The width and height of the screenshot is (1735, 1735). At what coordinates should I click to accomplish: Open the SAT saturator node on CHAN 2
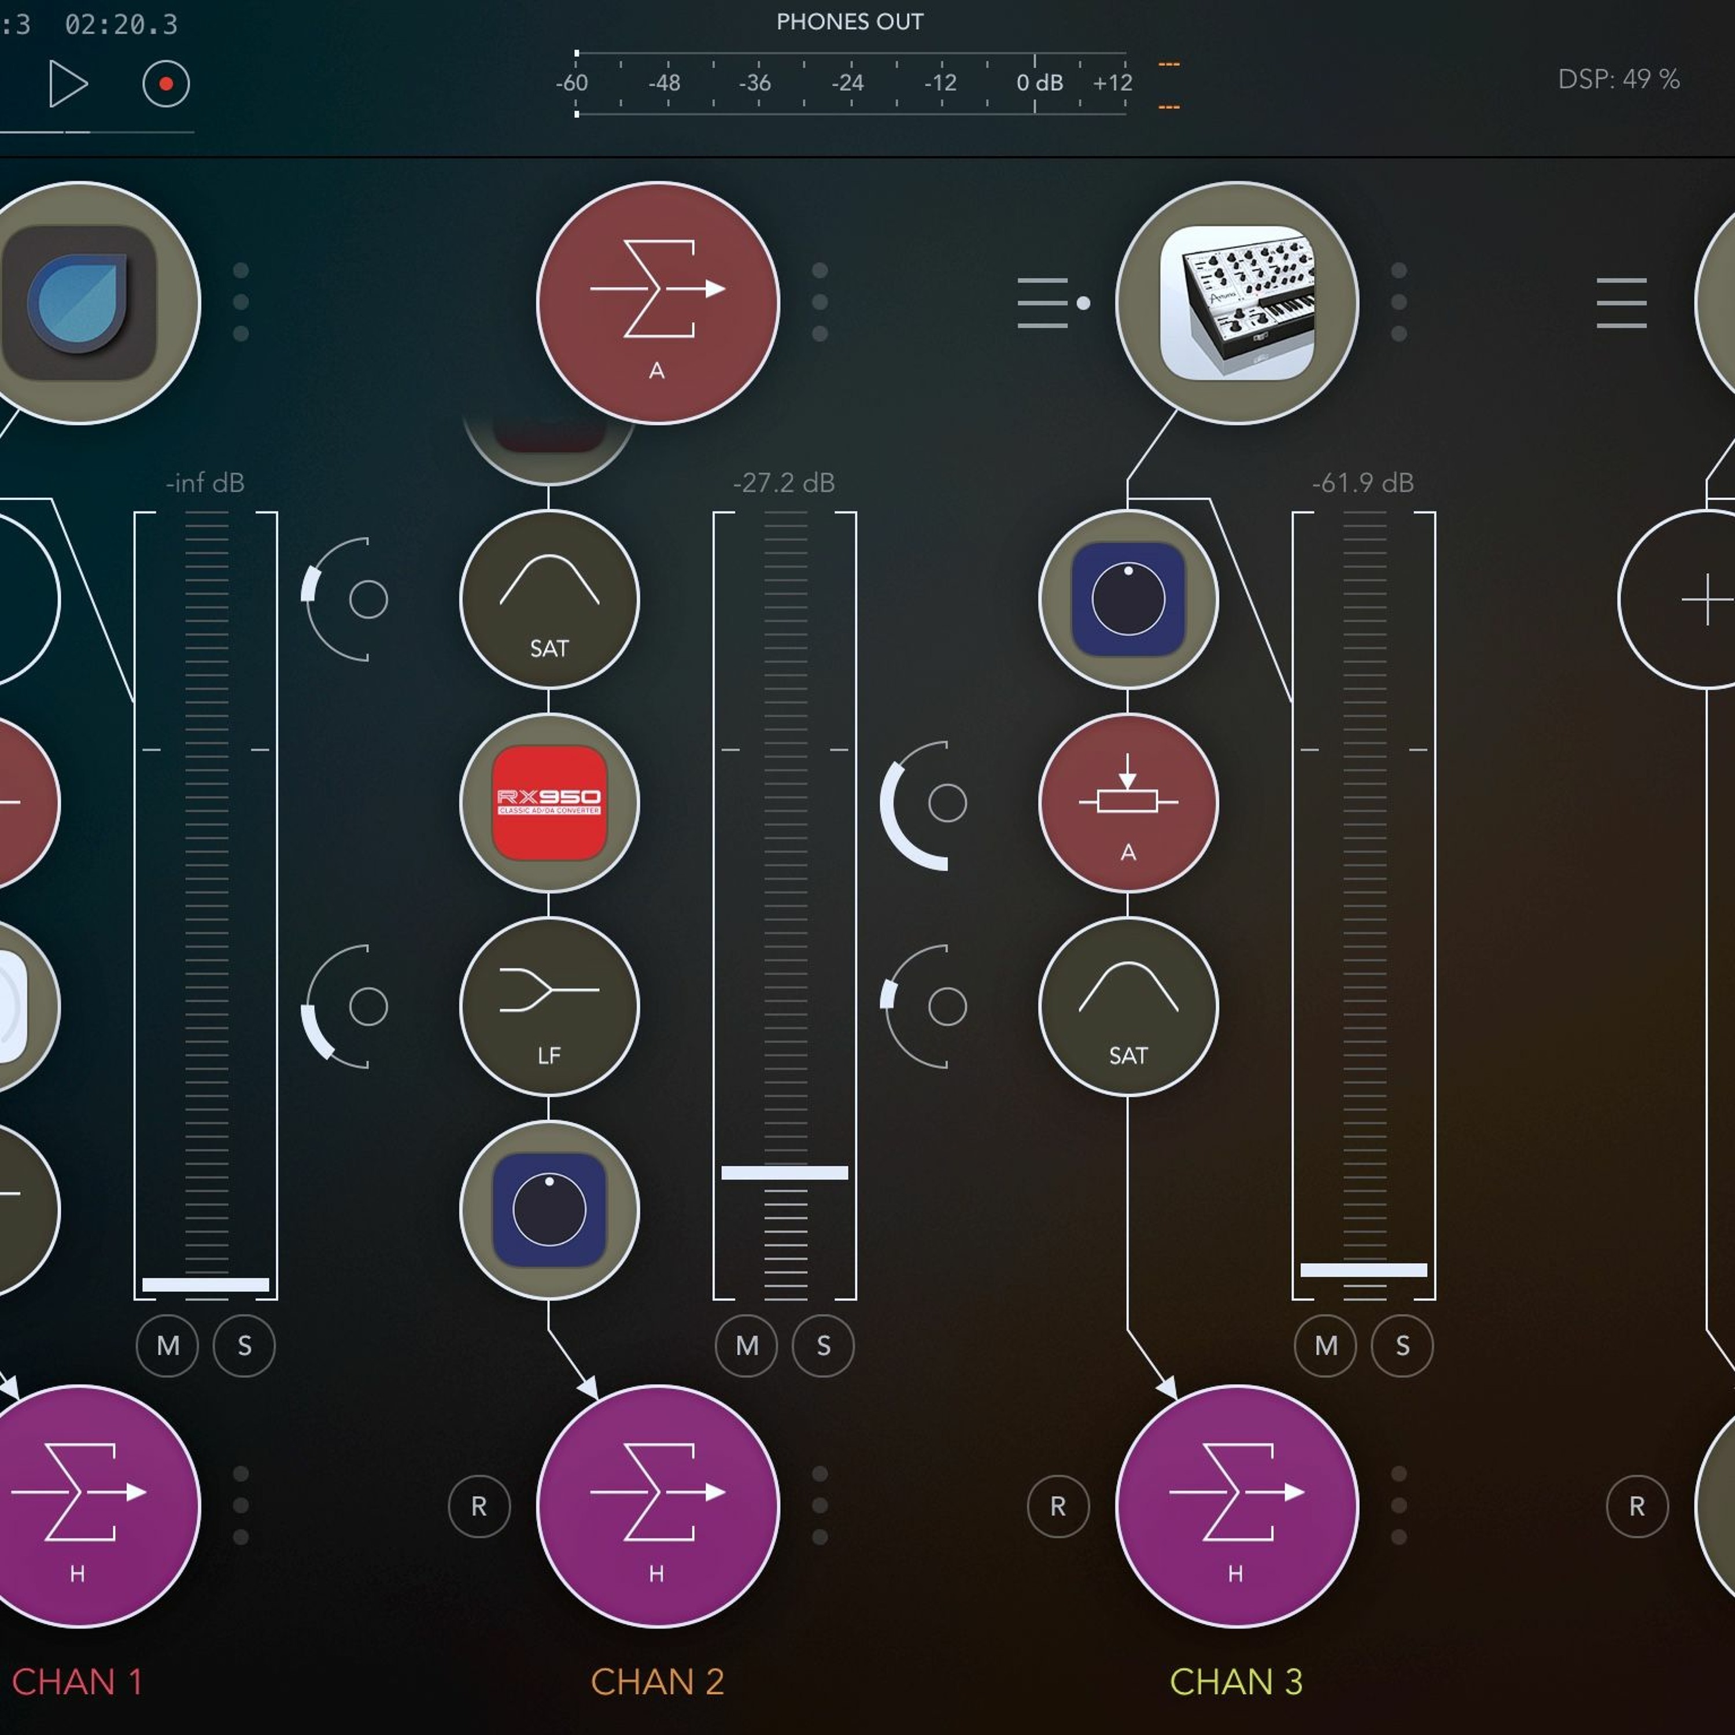(549, 599)
